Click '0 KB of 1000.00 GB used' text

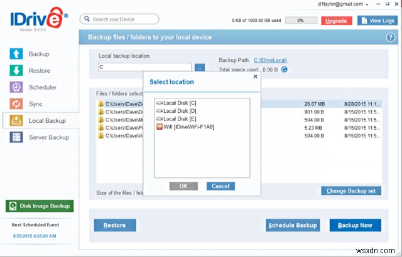click(256, 21)
